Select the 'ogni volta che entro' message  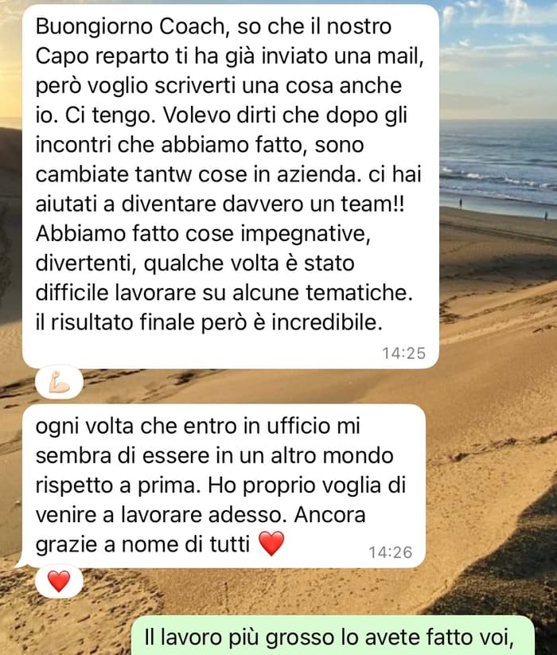tap(224, 485)
